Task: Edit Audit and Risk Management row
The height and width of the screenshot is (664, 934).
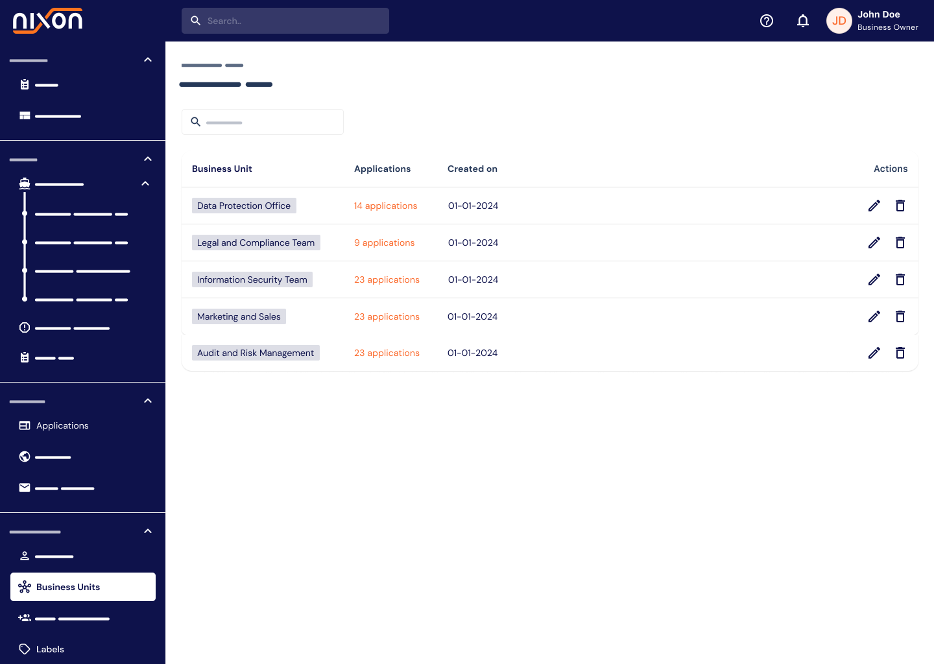Action: coord(874,353)
